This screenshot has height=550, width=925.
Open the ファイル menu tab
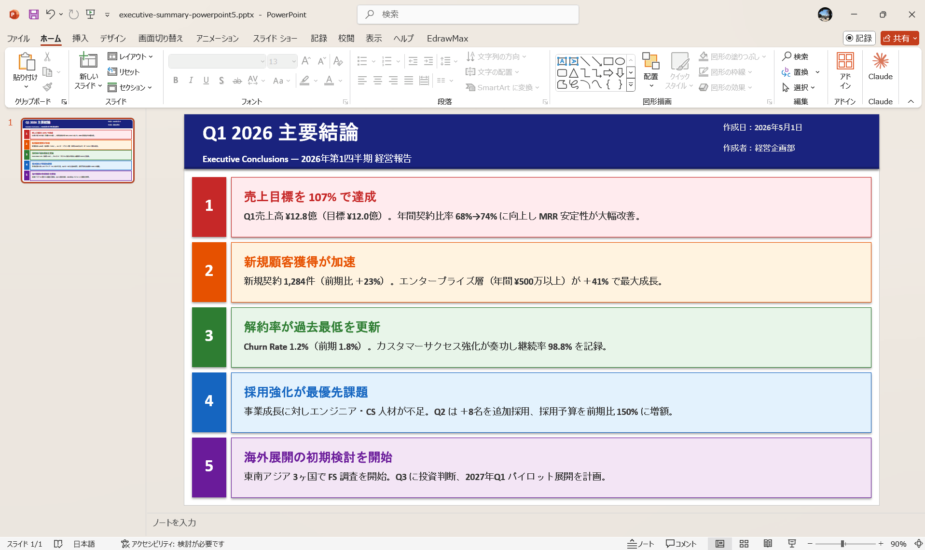[18, 38]
